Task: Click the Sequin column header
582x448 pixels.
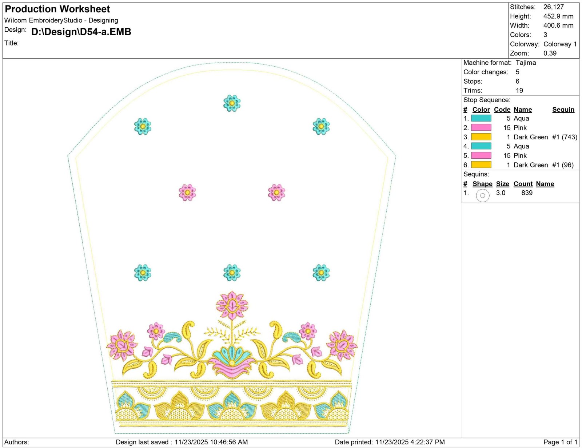Action: point(563,110)
